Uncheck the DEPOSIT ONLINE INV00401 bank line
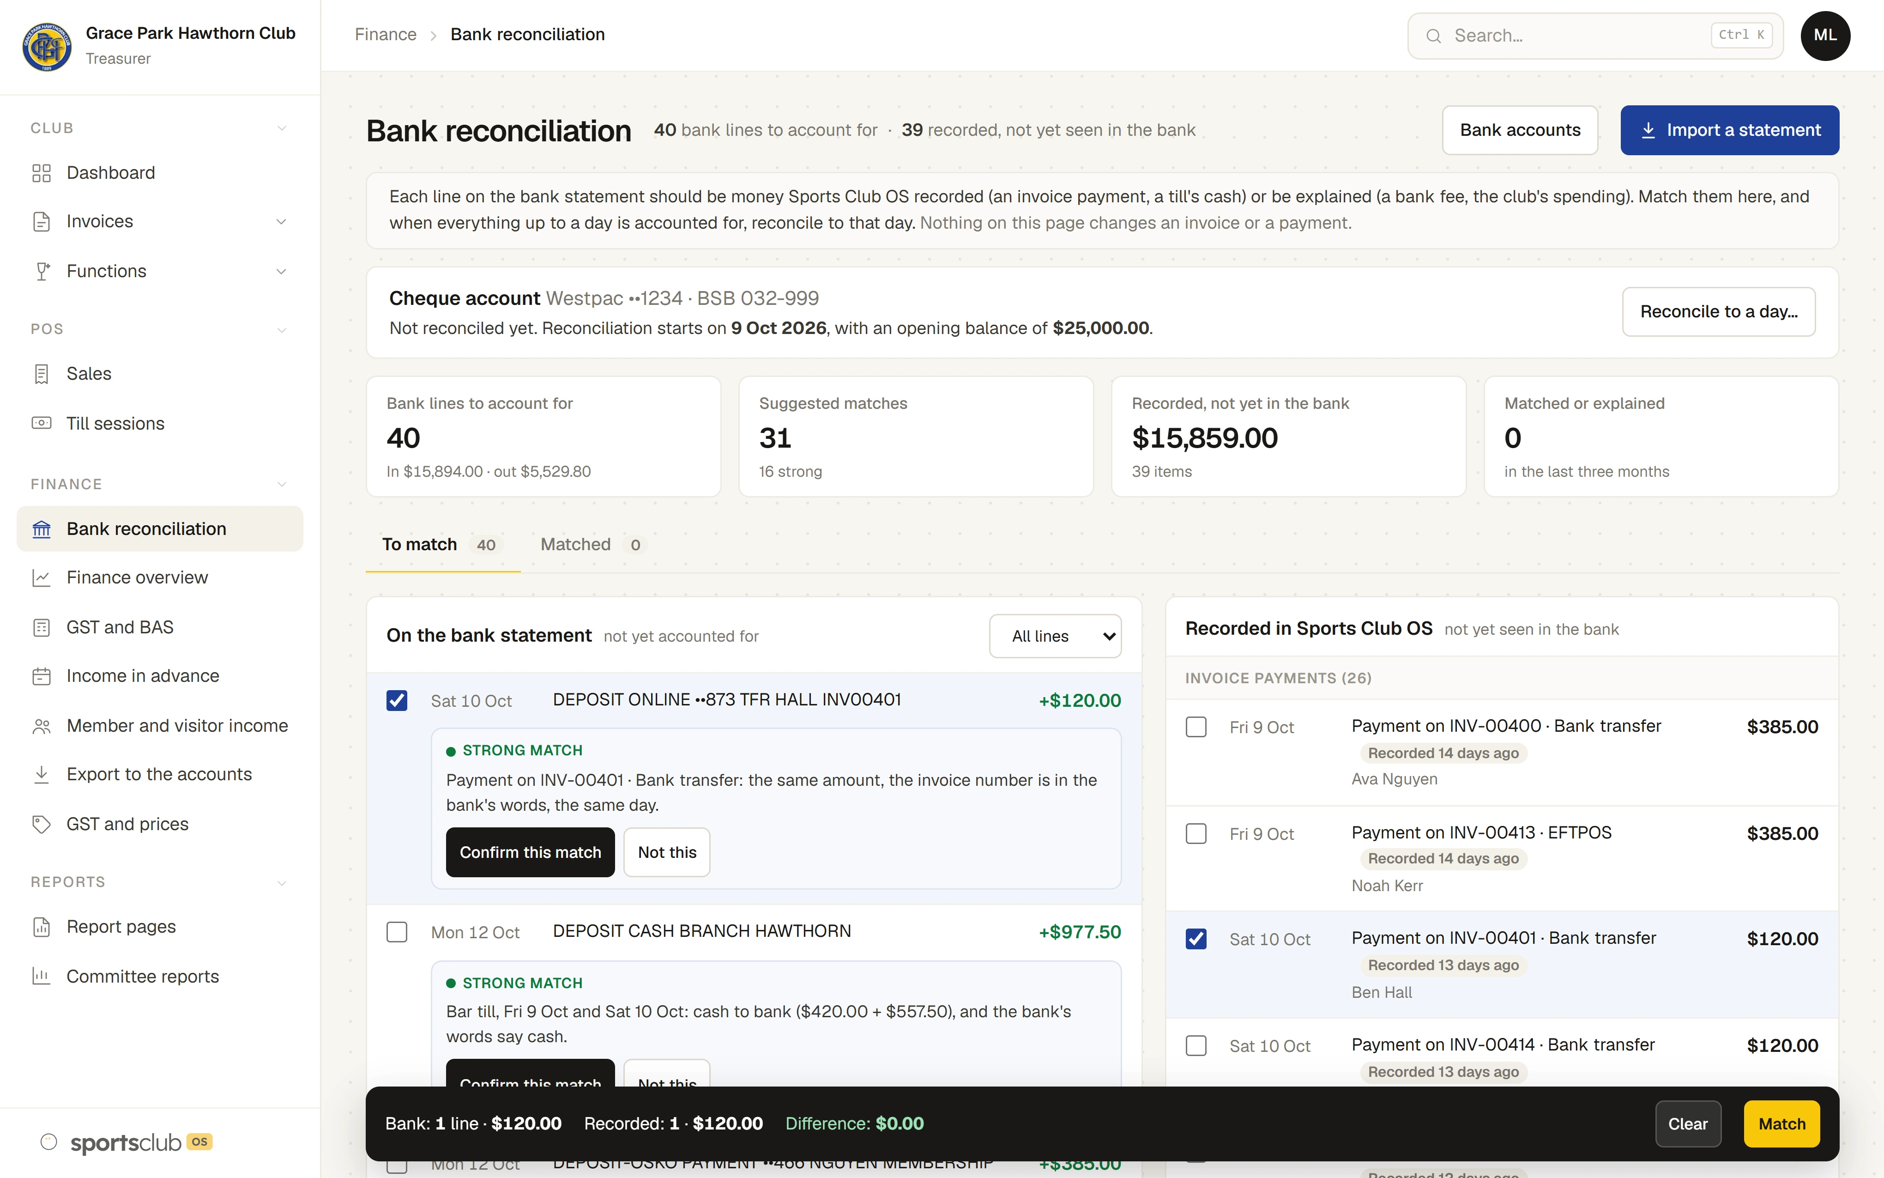This screenshot has width=1884, height=1178. tap(397, 700)
